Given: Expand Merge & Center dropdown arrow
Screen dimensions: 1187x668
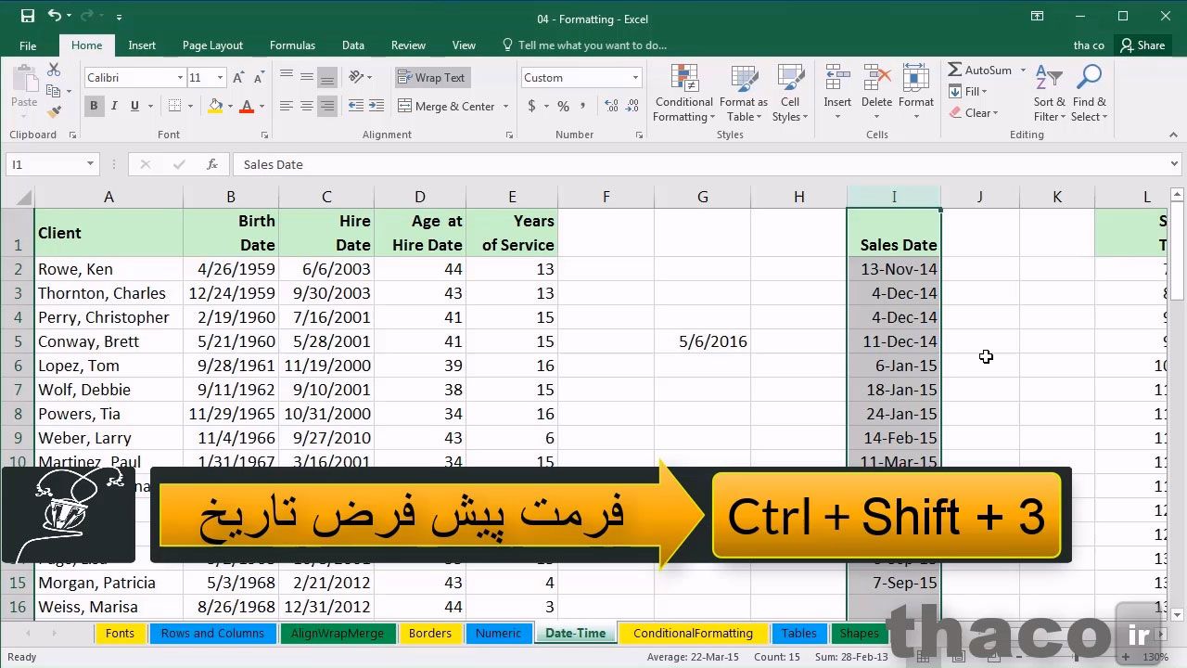Looking at the screenshot, I should [x=506, y=107].
